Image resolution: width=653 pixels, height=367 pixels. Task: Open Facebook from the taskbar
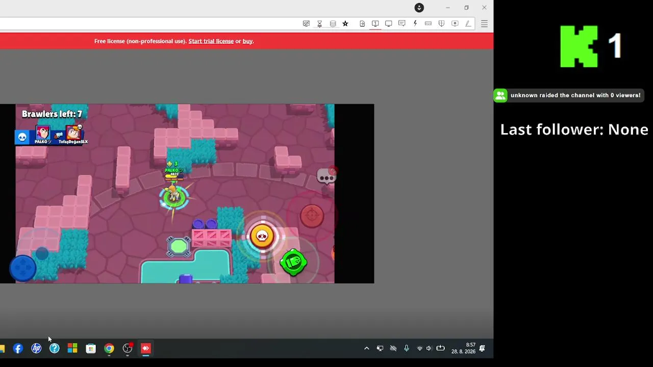[18, 349]
